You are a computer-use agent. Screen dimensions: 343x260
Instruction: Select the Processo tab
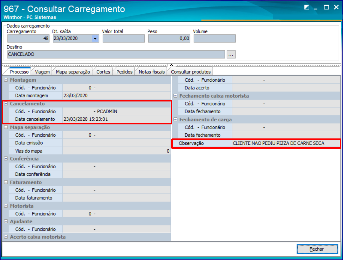(19, 72)
